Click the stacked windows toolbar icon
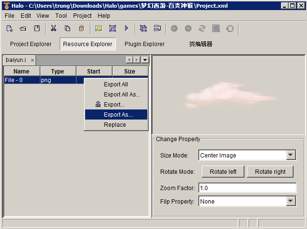This screenshot has width=307, height=229. coord(157,28)
